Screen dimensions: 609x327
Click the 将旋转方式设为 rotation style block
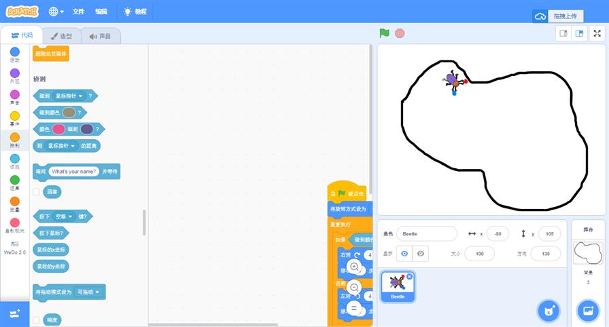tap(350, 209)
